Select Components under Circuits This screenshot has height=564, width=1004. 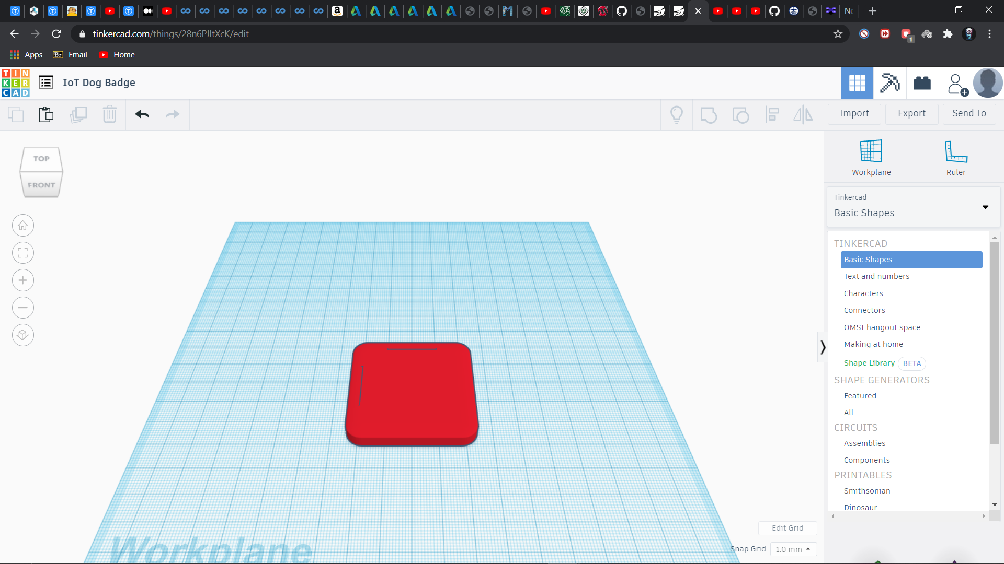coord(866,460)
